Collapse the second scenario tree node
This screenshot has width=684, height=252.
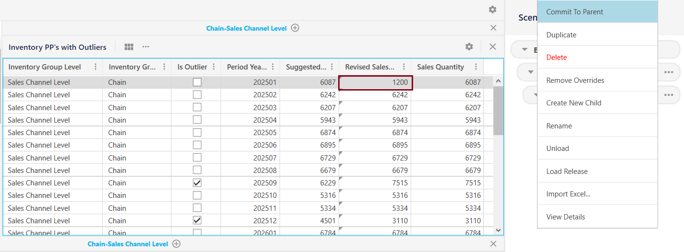pyautogui.click(x=531, y=72)
